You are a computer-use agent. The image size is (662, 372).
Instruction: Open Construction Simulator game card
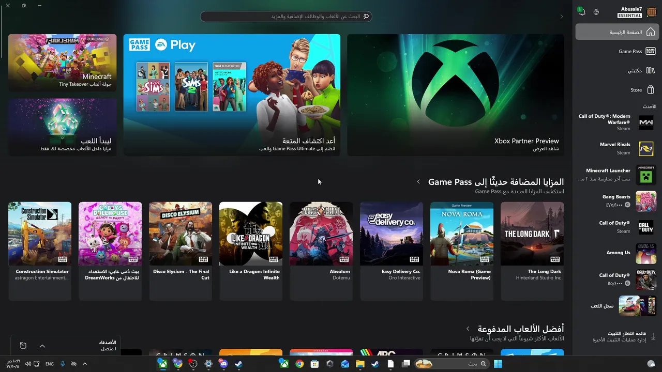click(x=40, y=251)
